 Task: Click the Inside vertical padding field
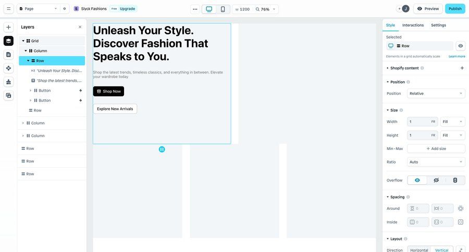[x=418, y=222]
